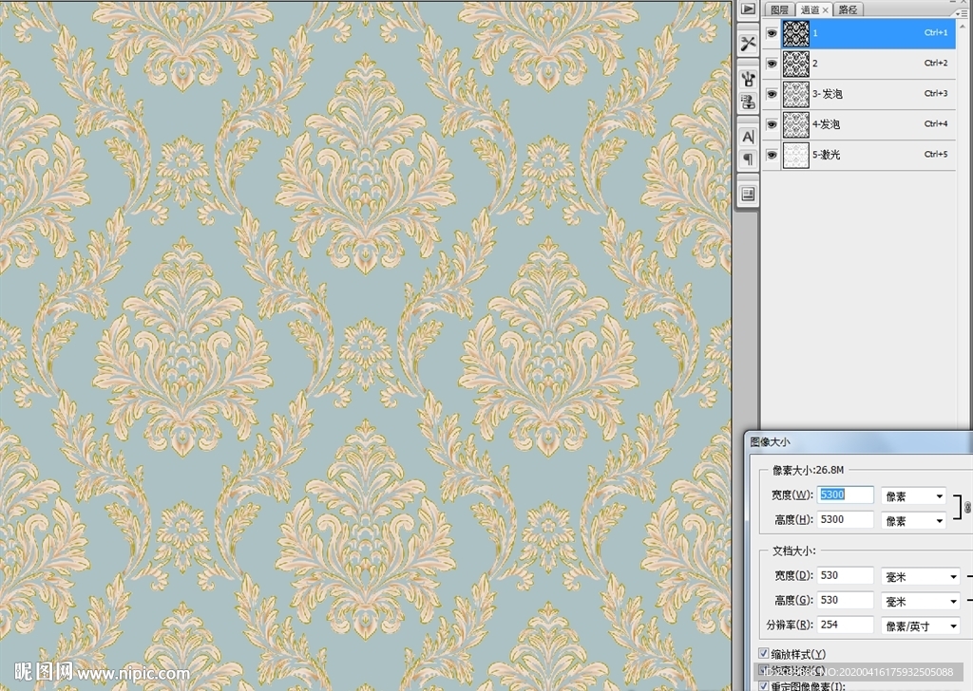Screen dimensions: 973x691
Task: Open the Actions panel play icon
Action: [748, 9]
